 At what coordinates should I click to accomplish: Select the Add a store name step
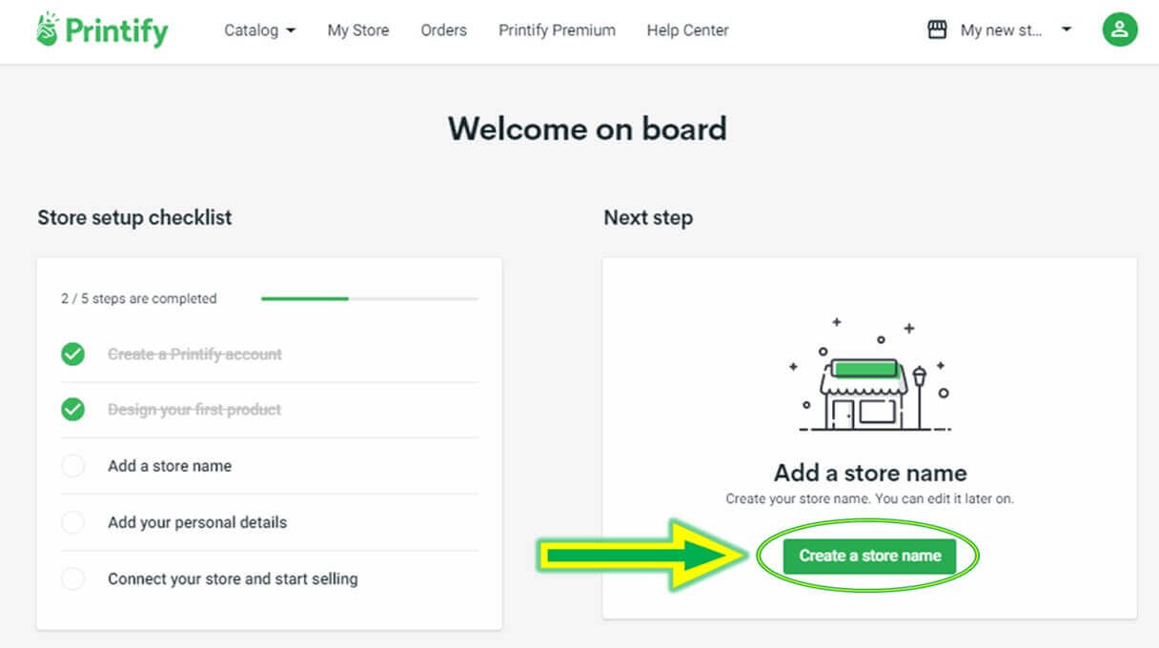coord(170,466)
